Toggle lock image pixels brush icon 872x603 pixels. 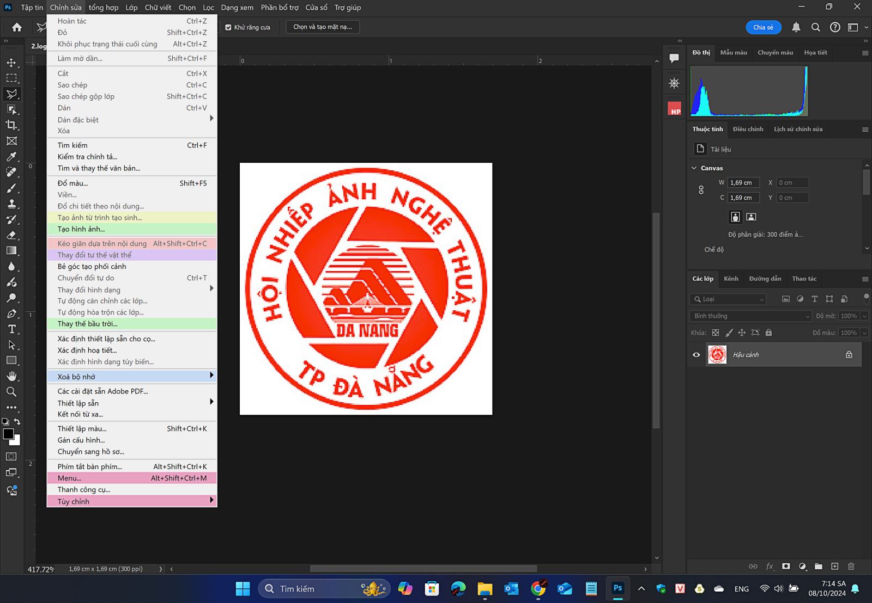click(729, 333)
